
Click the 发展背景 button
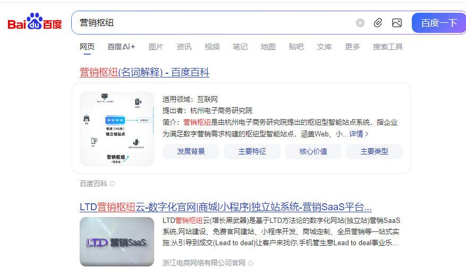click(191, 151)
